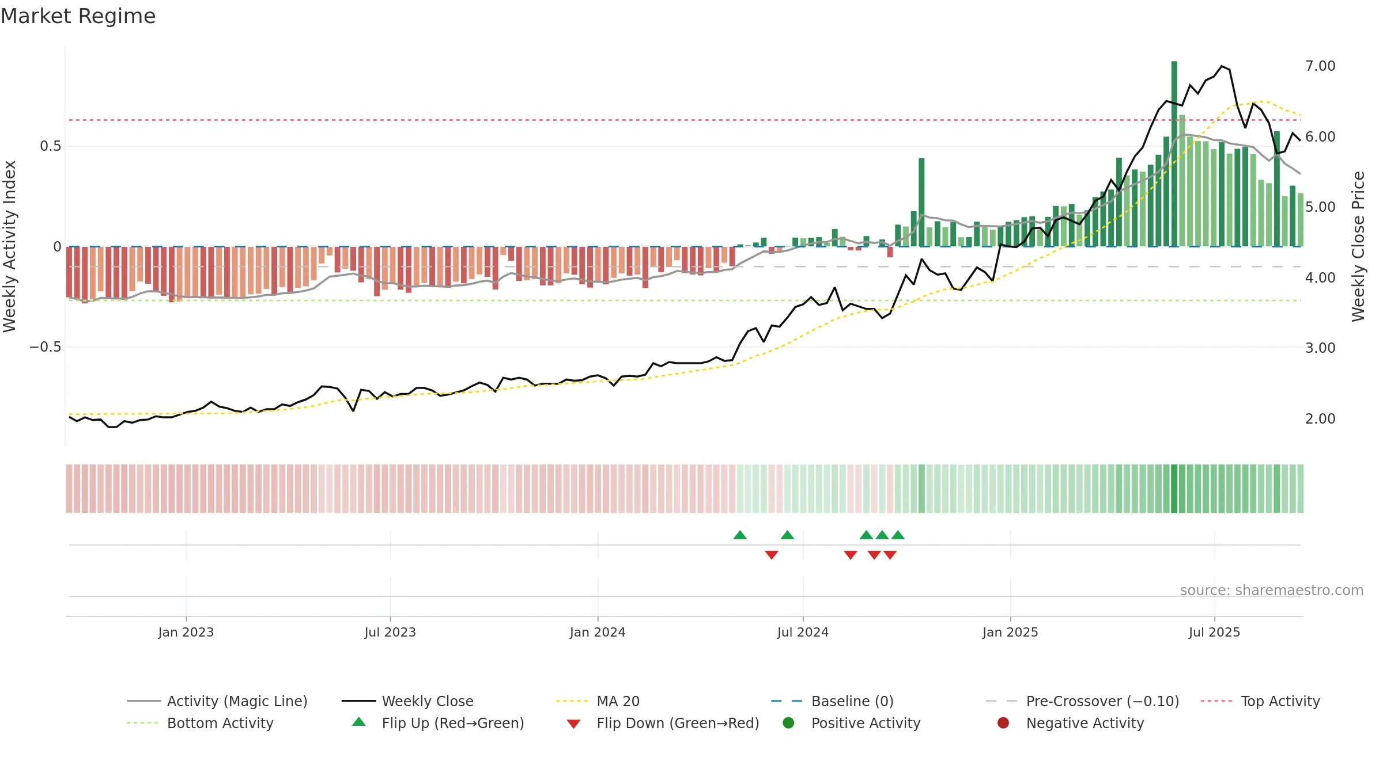Toggle Weekly Close legend entry
Image resolution: width=1383 pixels, height=777 pixels.
point(407,701)
